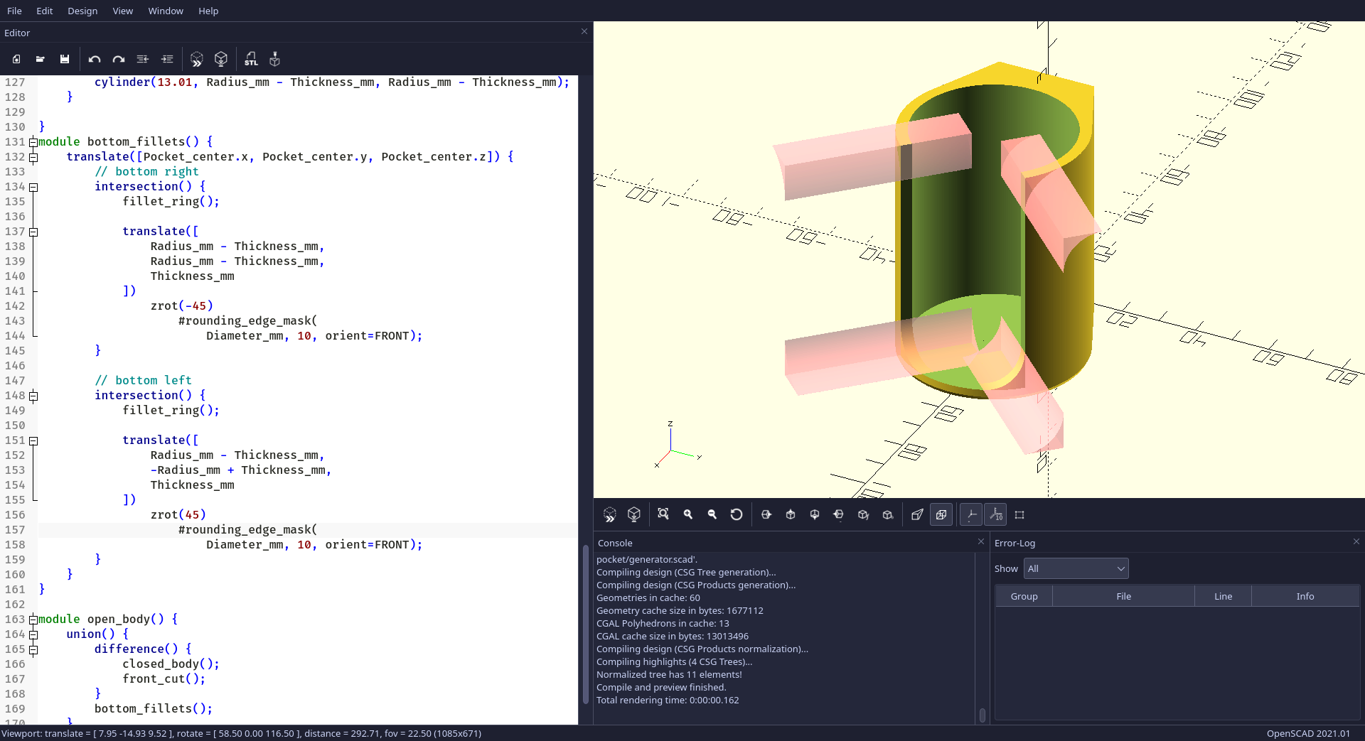Screen dimensions: 1365x741
Task: Click the editor vertical scrollbar handle
Action: [586, 624]
